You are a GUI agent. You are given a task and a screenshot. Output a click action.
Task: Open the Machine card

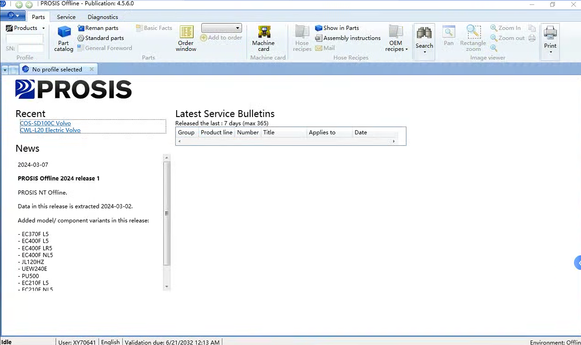(263, 39)
